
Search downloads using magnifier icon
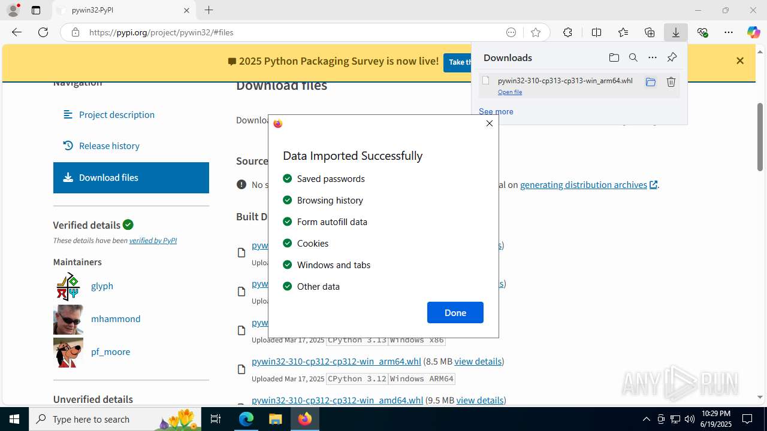(633, 57)
